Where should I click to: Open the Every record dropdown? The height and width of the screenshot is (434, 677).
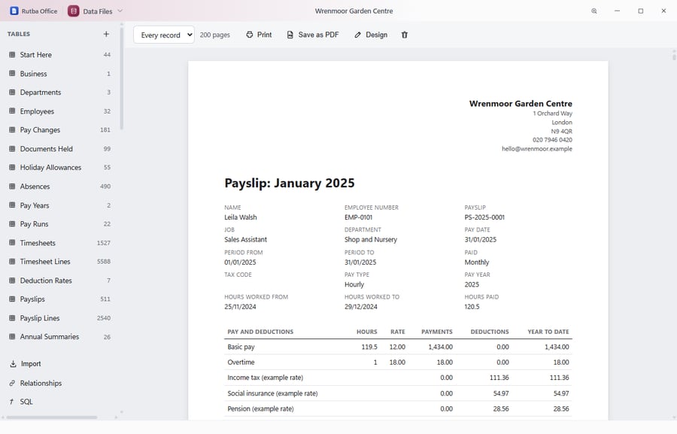point(164,35)
